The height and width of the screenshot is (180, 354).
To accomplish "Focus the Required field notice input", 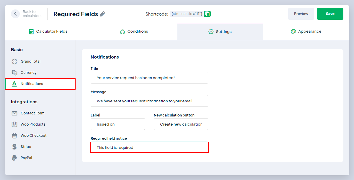I will (x=149, y=147).
